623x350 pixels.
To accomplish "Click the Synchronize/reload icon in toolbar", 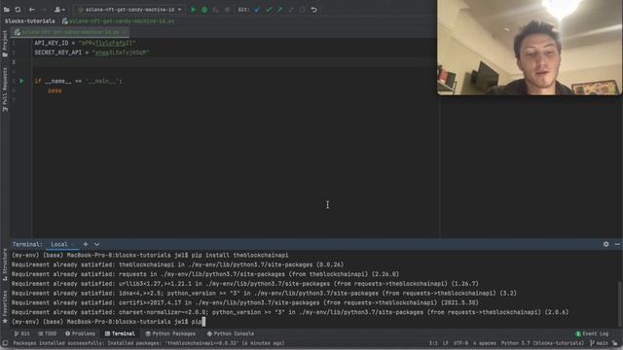I will pos(18,10).
